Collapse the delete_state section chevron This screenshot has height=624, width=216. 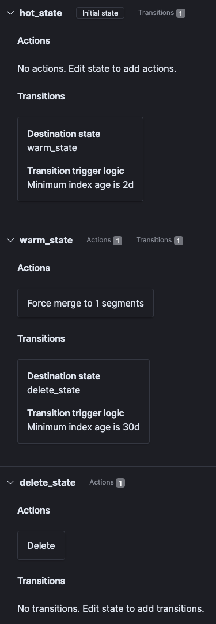pyautogui.click(x=10, y=482)
